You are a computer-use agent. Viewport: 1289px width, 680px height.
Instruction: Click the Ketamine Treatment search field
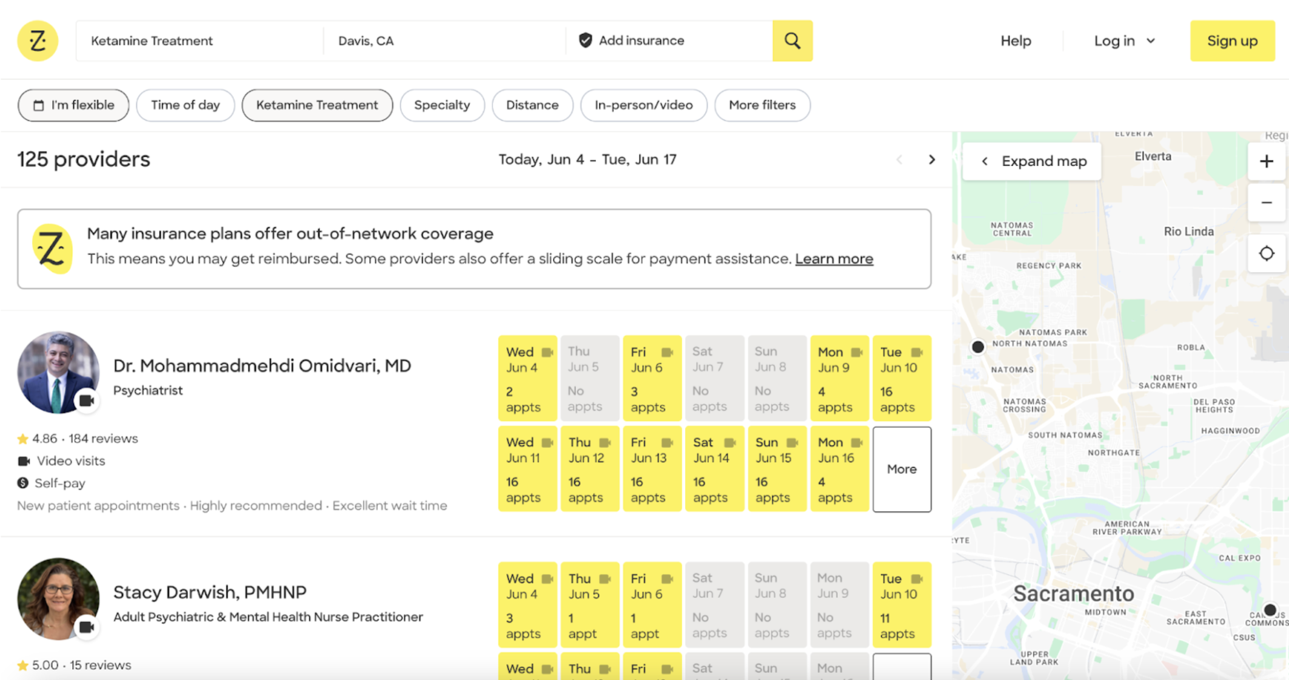click(x=199, y=41)
